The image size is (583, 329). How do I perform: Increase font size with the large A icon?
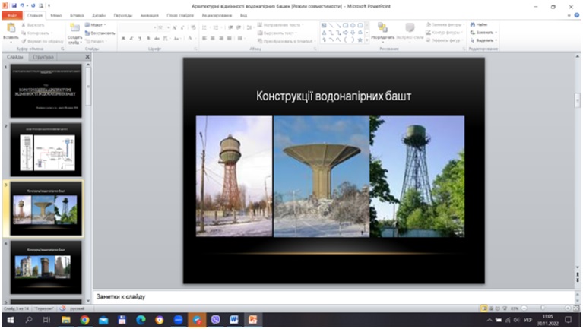point(174,27)
